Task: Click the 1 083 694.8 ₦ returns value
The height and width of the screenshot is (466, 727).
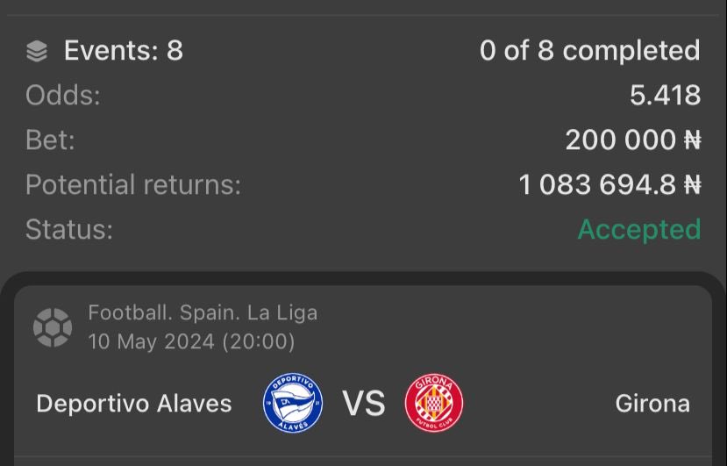Action: pos(609,185)
